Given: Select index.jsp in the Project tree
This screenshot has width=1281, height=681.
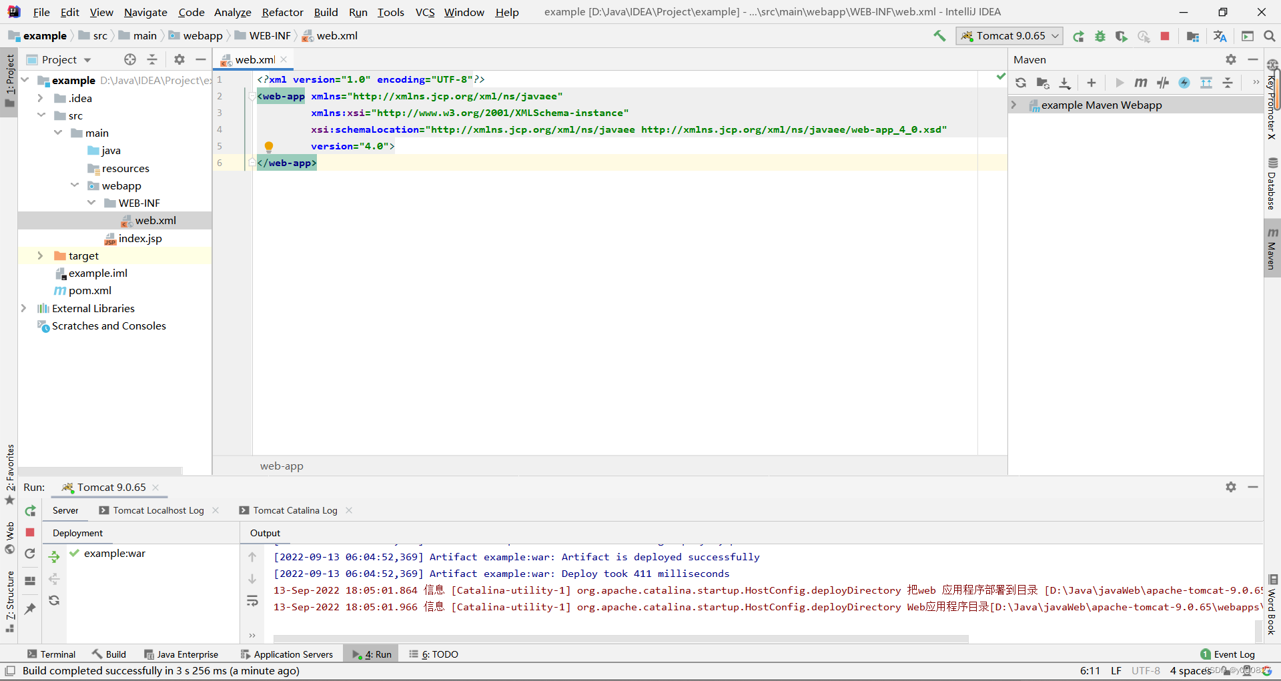Looking at the screenshot, I should [x=140, y=238].
